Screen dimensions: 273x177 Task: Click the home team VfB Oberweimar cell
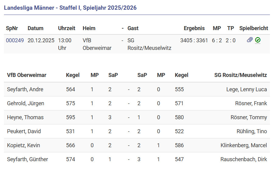tap(97, 44)
